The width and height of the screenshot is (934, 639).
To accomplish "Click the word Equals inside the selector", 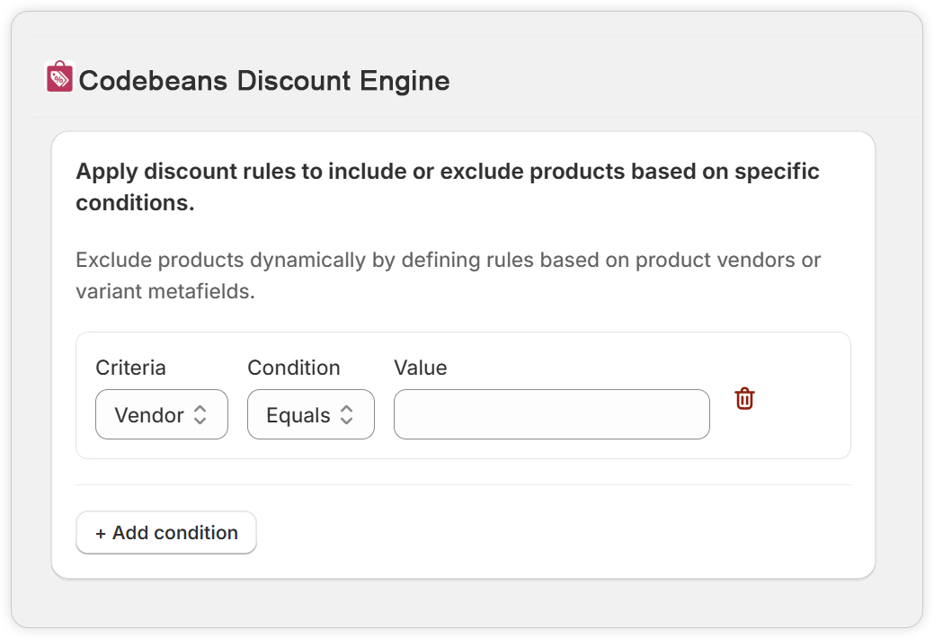I will click(x=298, y=415).
